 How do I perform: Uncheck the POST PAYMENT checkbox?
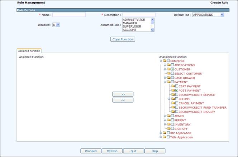click(x=177, y=90)
